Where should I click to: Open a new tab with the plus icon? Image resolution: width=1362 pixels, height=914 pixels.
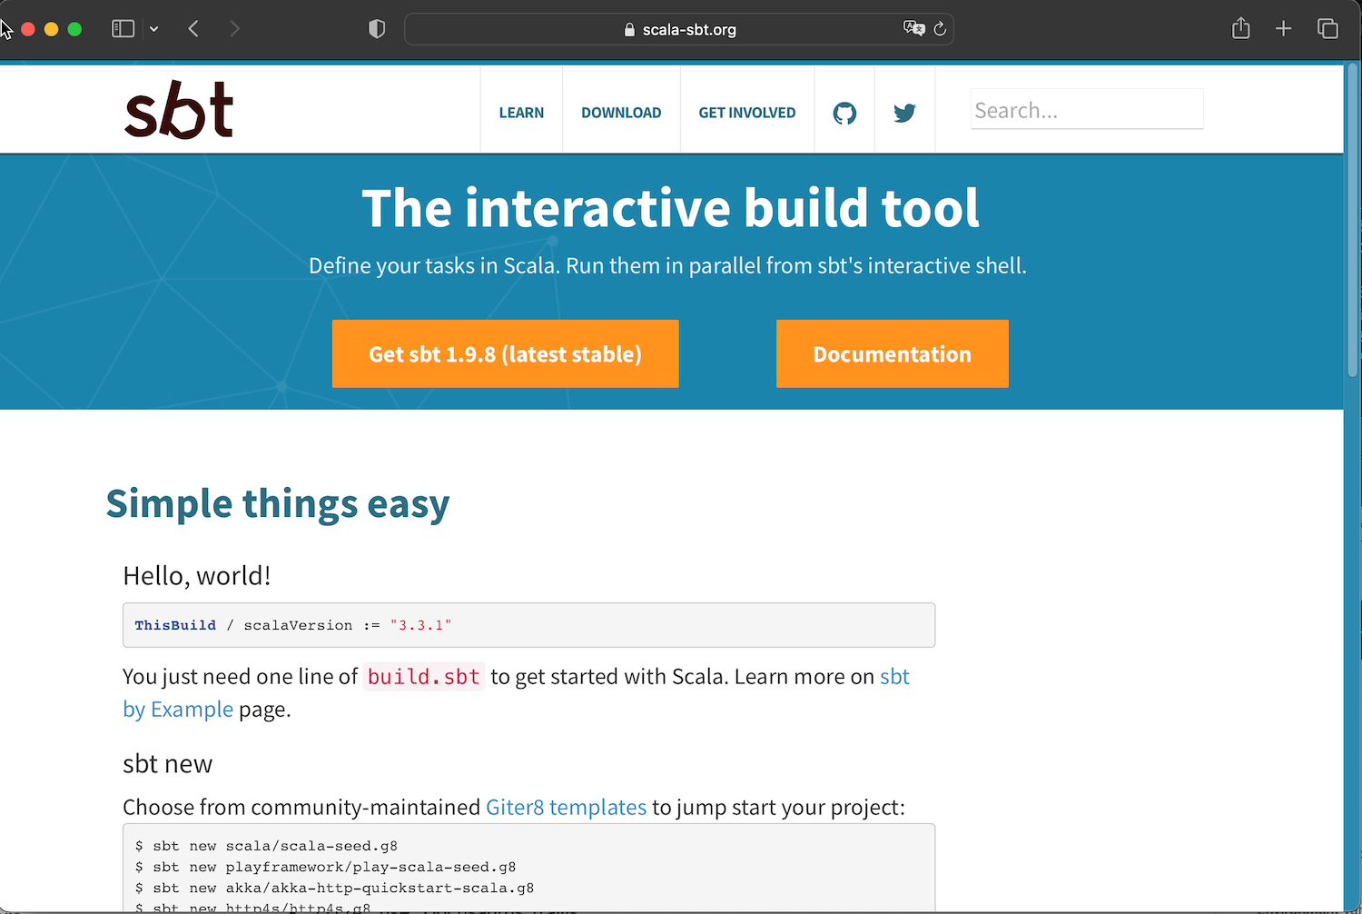pos(1283,29)
